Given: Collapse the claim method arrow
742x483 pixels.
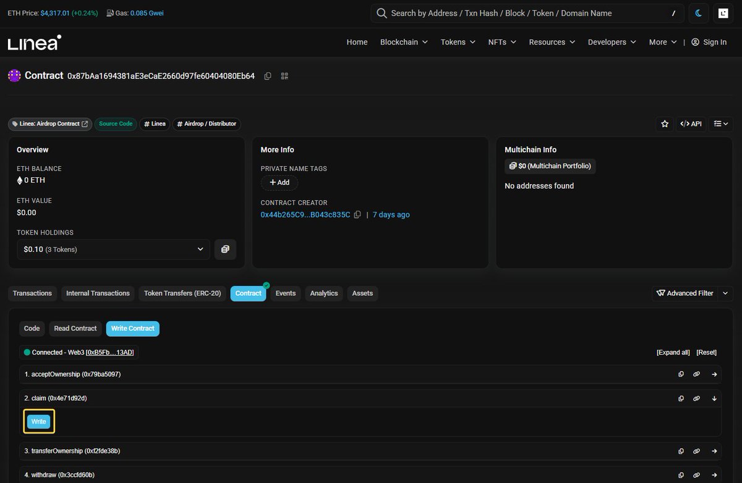Looking at the screenshot, I should (x=714, y=398).
